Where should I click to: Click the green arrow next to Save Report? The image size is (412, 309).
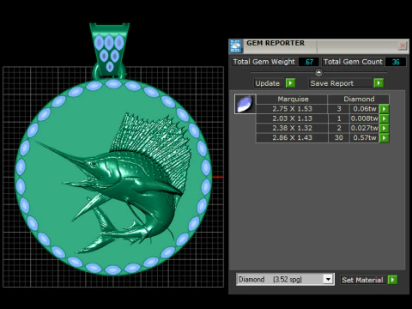tap(379, 83)
